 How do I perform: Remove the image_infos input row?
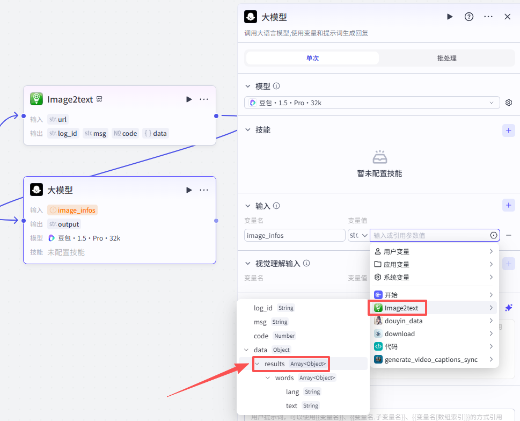pos(509,235)
